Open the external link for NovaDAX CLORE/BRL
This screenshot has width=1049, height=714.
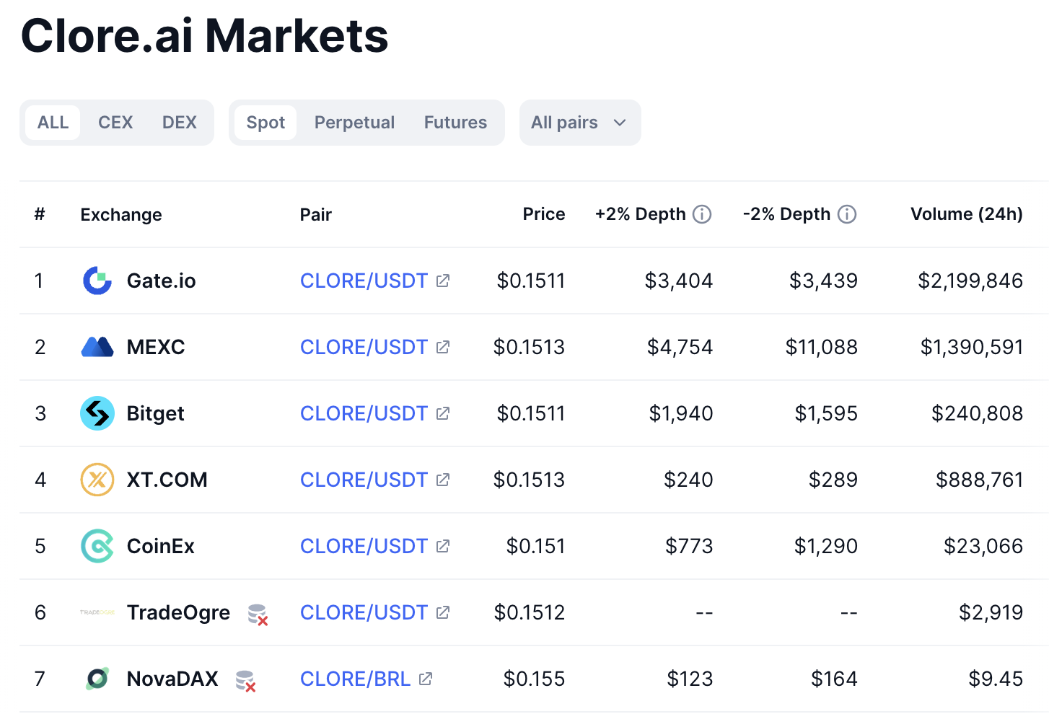point(425,679)
